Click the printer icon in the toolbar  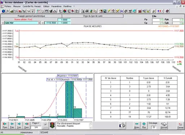pyautogui.click(x=87, y=11)
